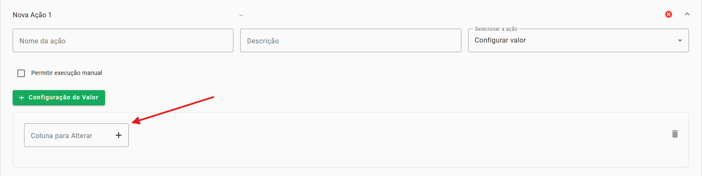Image resolution: width=702 pixels, height=176 pixels.
Task: Collapse the Nova Ação 1 panel chevron
Action: point(687,14)
